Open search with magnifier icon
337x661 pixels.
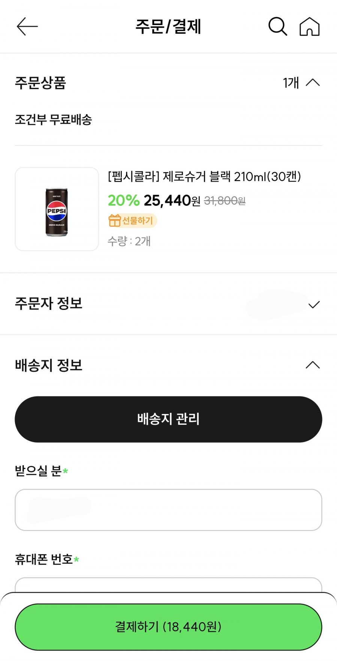pyautogui.click(x=278, y=26)
